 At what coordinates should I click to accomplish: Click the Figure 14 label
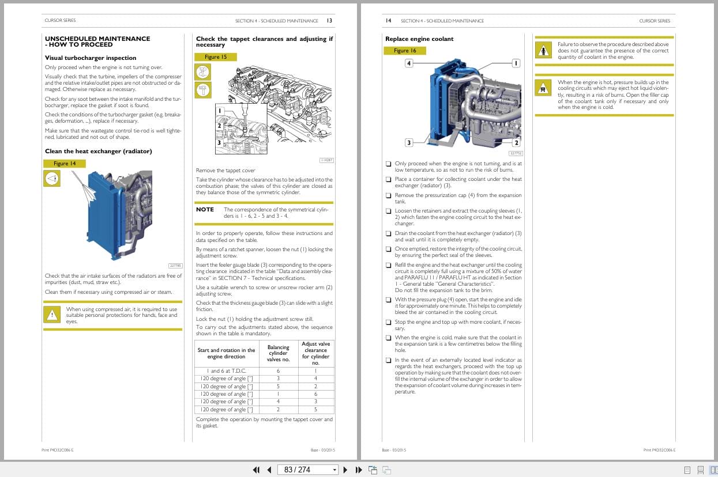(x=65, y=163)
